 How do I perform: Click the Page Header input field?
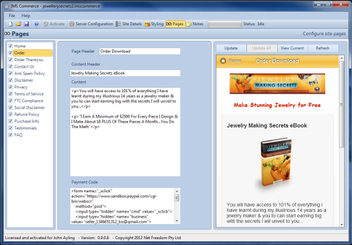139,51
